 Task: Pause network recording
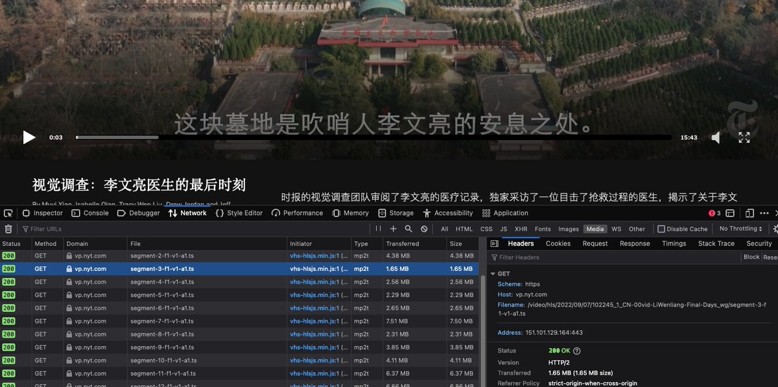point(378,229)
